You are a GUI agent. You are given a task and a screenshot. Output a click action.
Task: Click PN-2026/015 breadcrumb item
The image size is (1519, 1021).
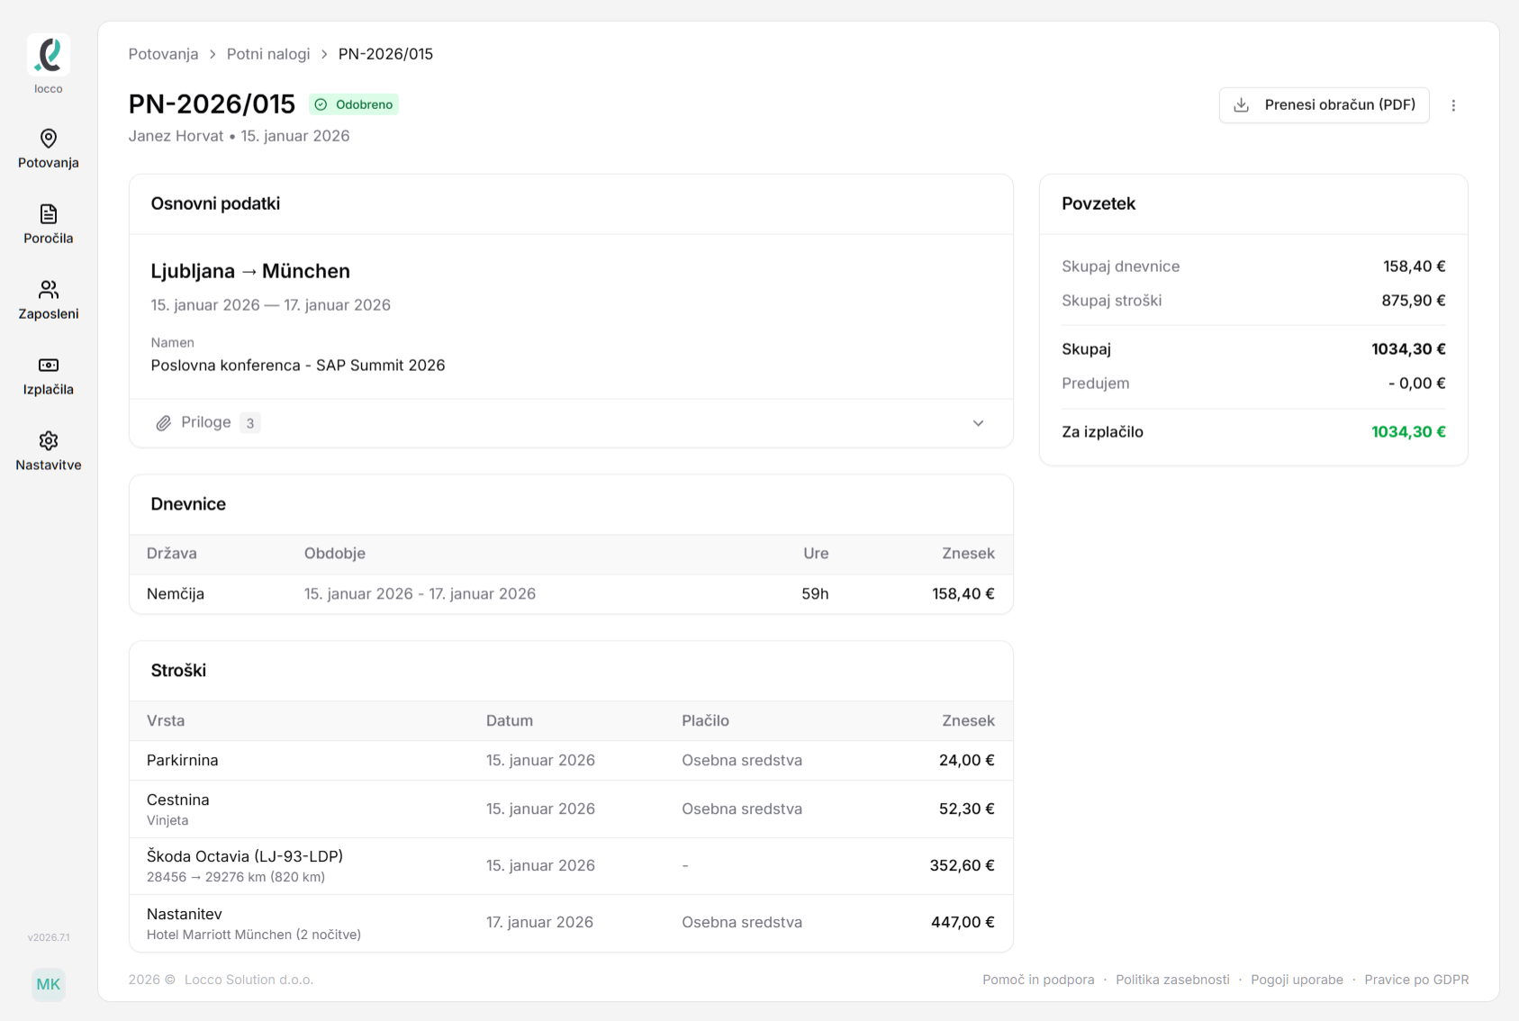click(x=385, y=54)
